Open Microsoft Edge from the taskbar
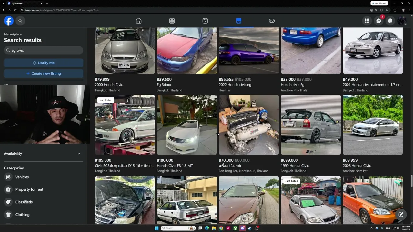Screen dimensions: 413x232 tap(207, 228)
